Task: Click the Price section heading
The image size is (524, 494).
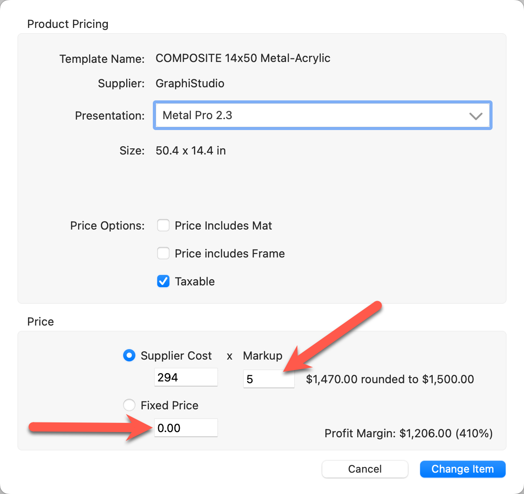Action: [41, 322]
